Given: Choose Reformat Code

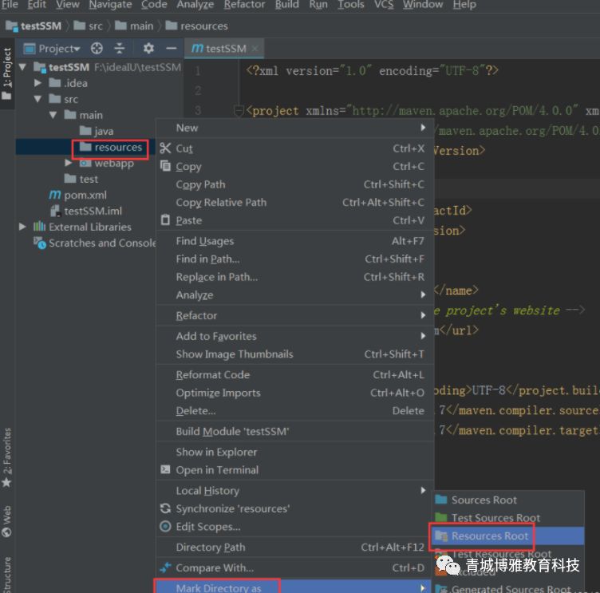Looking at the screenshot, I should [295, 374].
